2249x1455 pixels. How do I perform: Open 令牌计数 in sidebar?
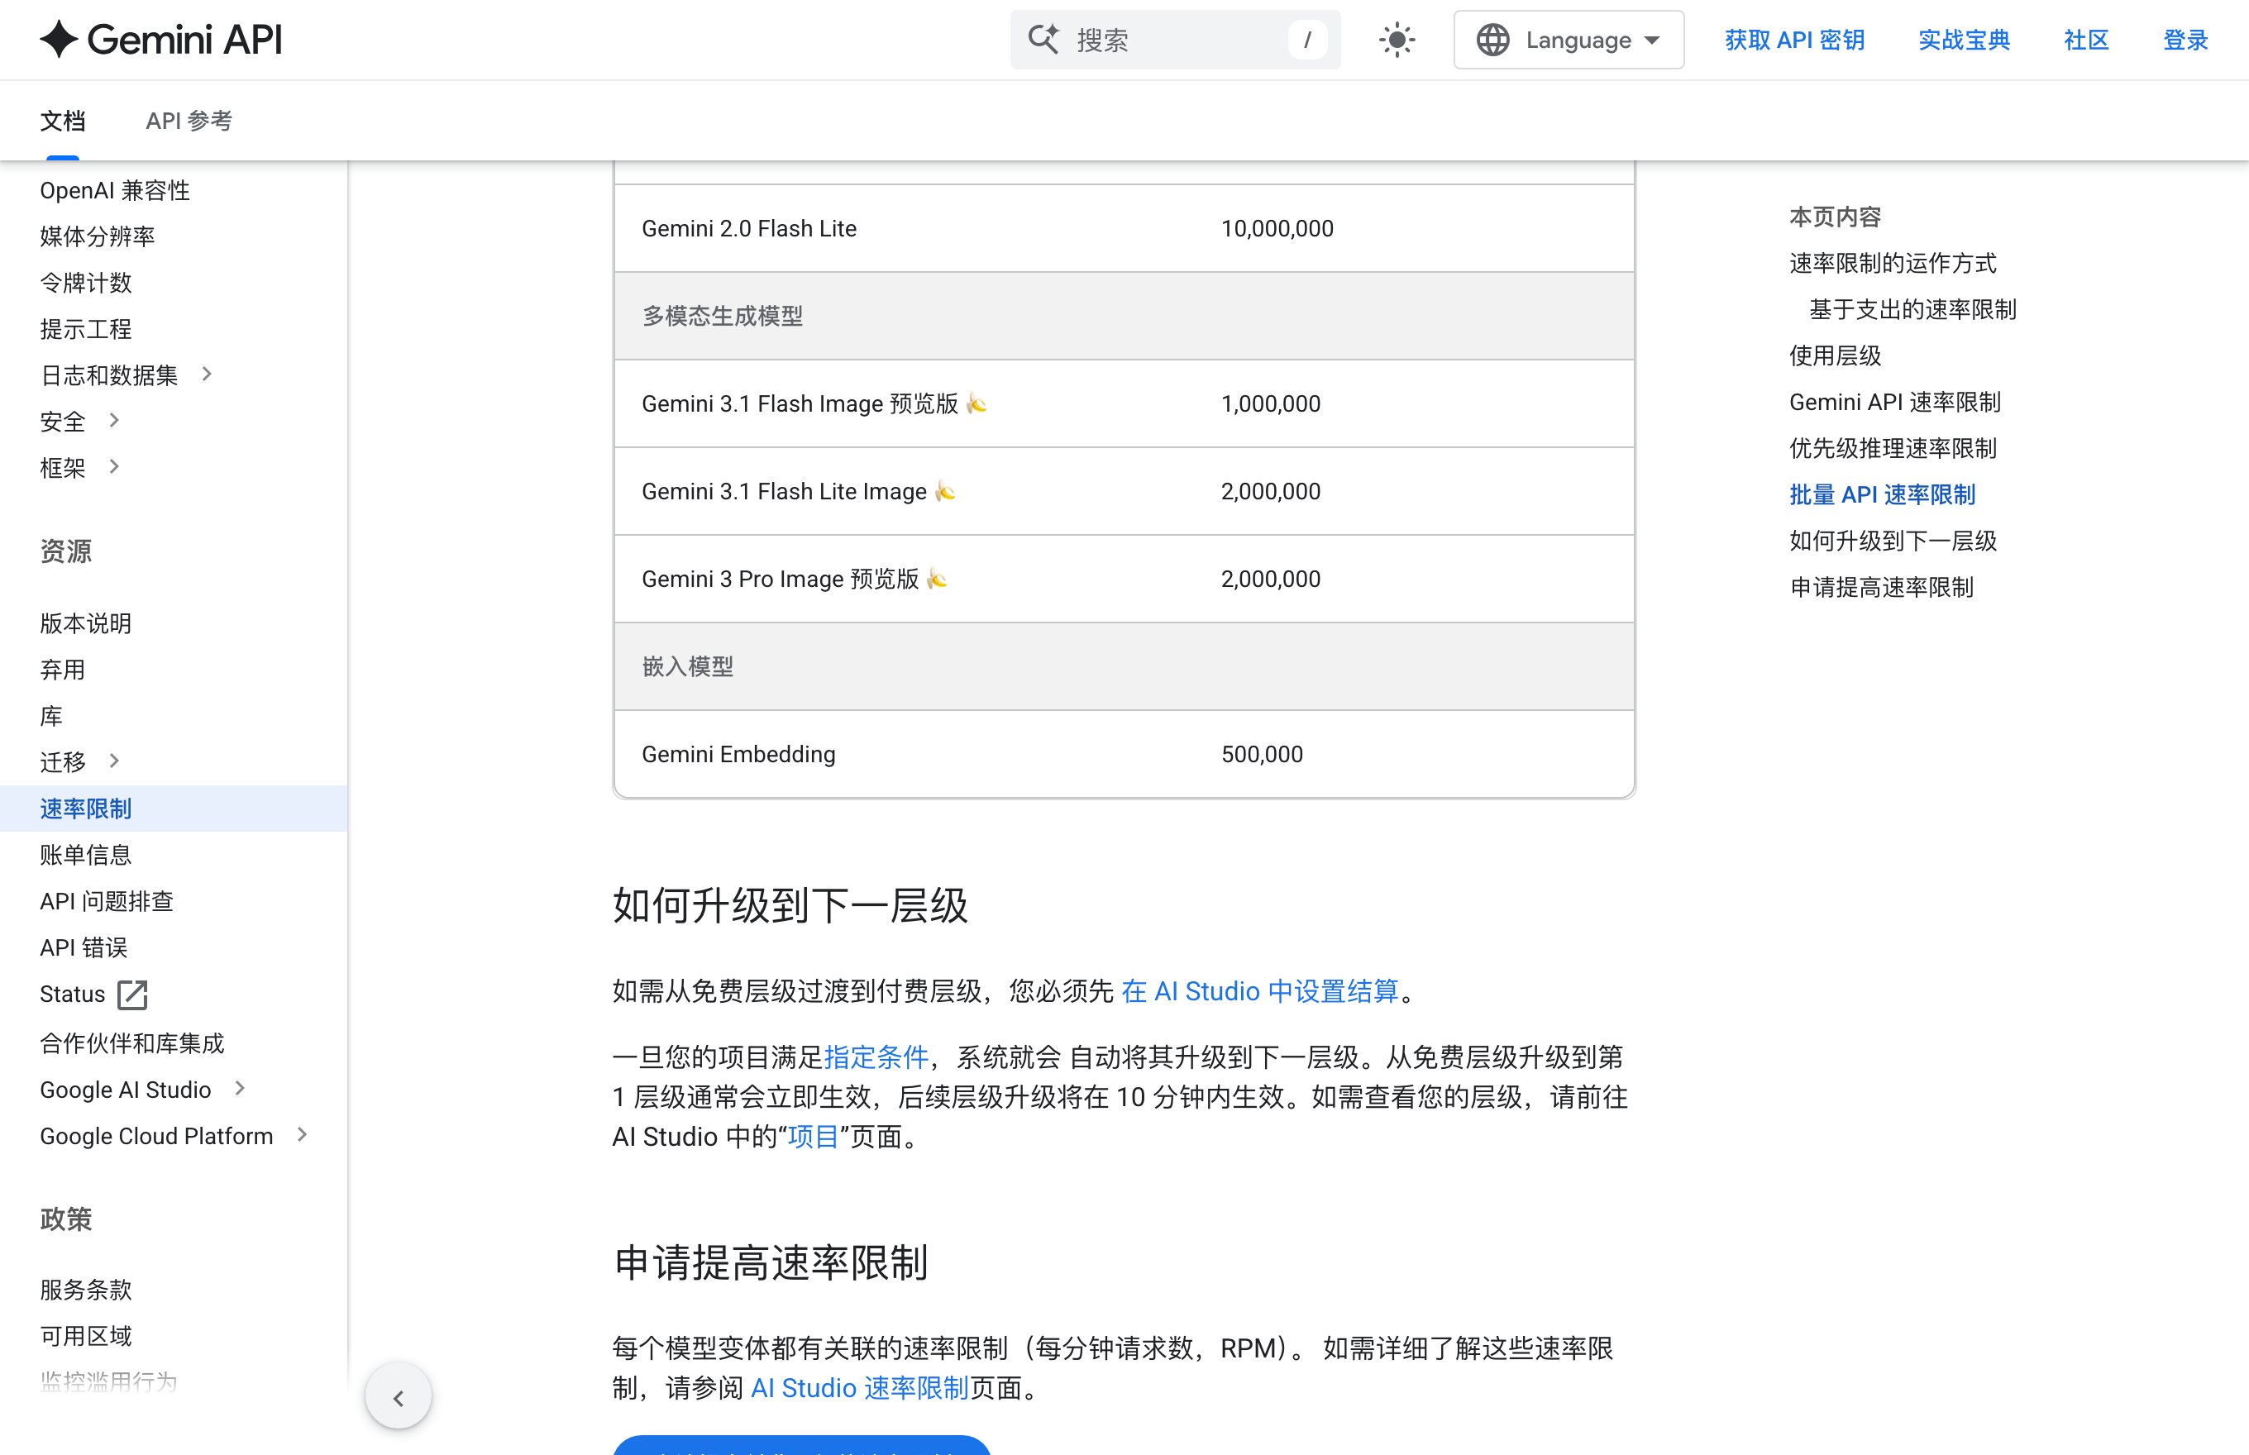(85, 283)
